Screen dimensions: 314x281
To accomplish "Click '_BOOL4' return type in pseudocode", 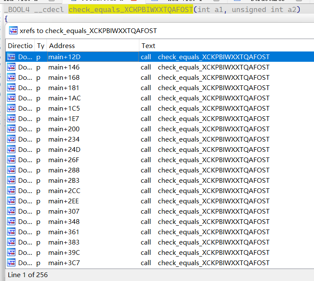I will [17, 9].
